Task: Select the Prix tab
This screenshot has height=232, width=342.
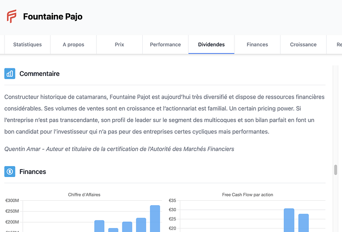Action: point(119,45)
